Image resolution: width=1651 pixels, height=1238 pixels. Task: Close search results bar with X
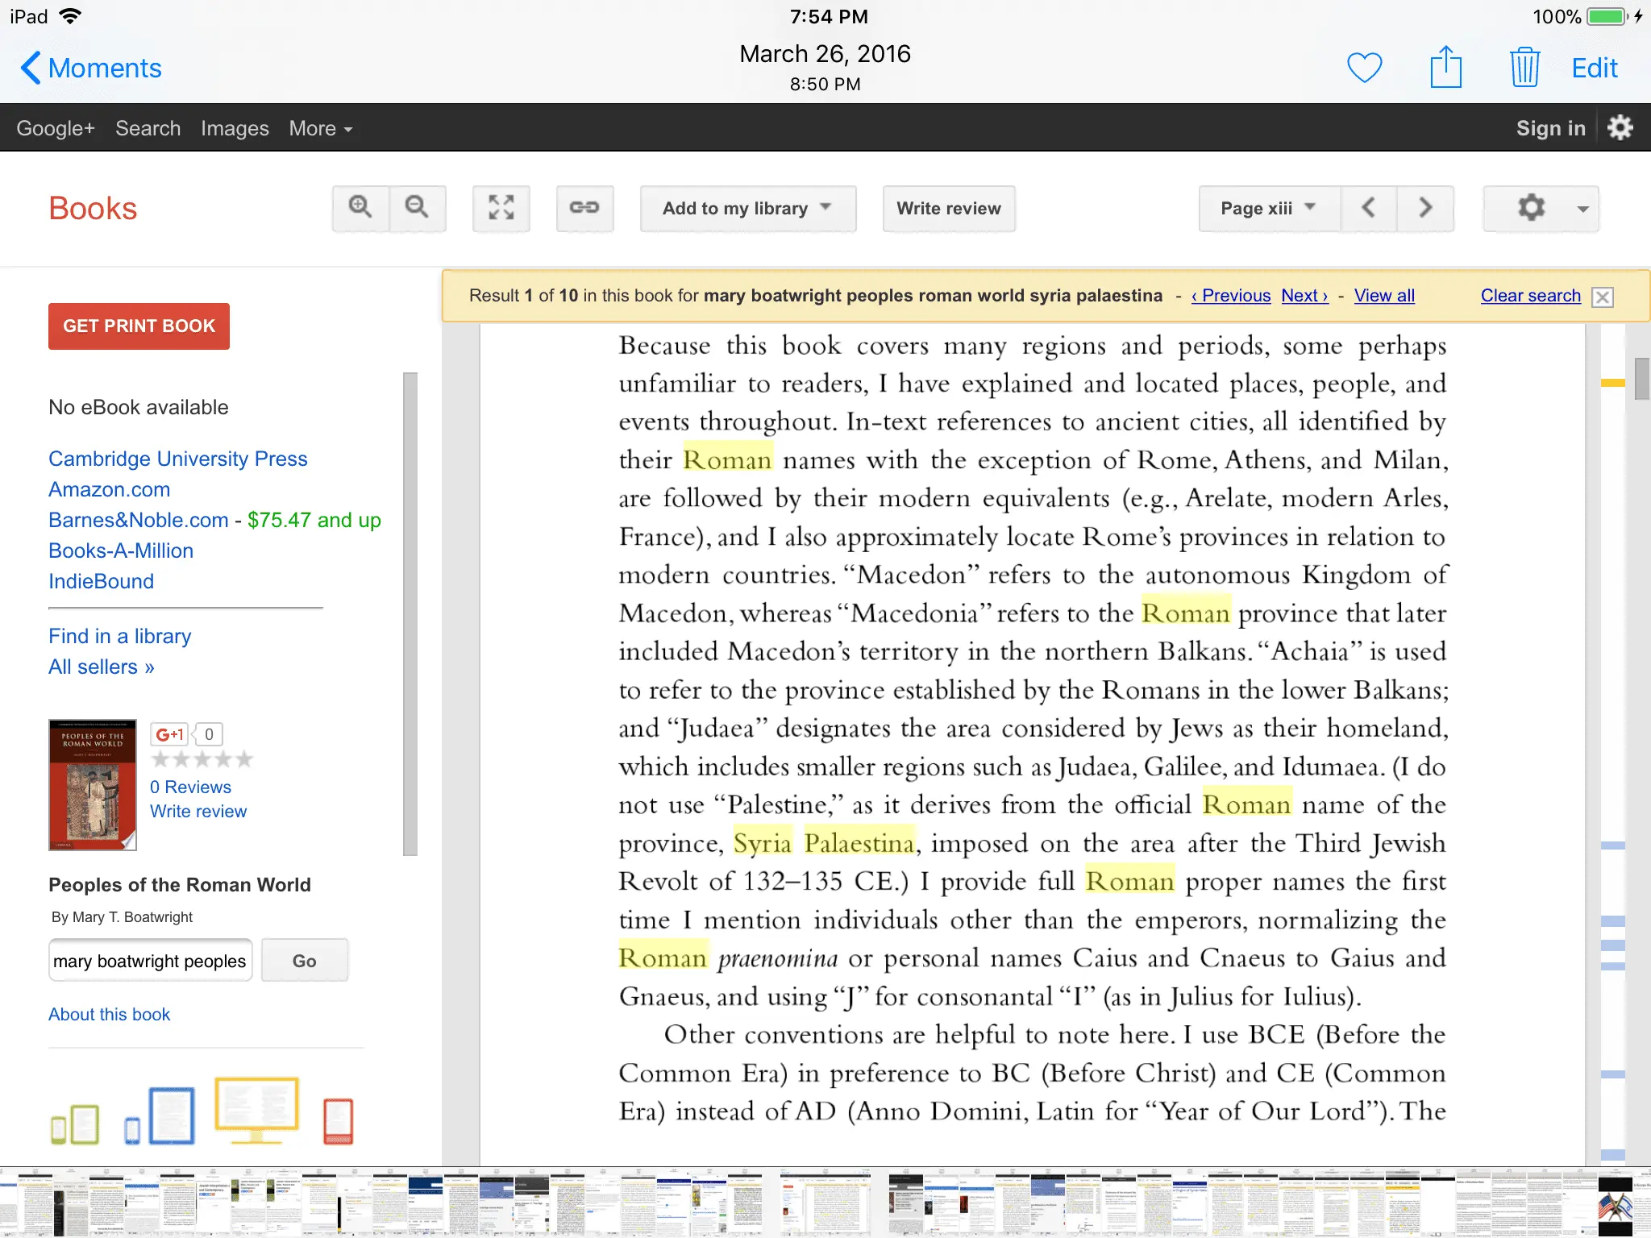[x=1603, y=297]
